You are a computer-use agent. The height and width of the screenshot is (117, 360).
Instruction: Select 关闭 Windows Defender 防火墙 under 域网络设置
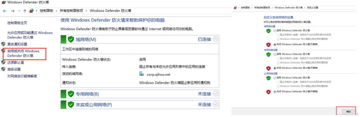[275, 44]
